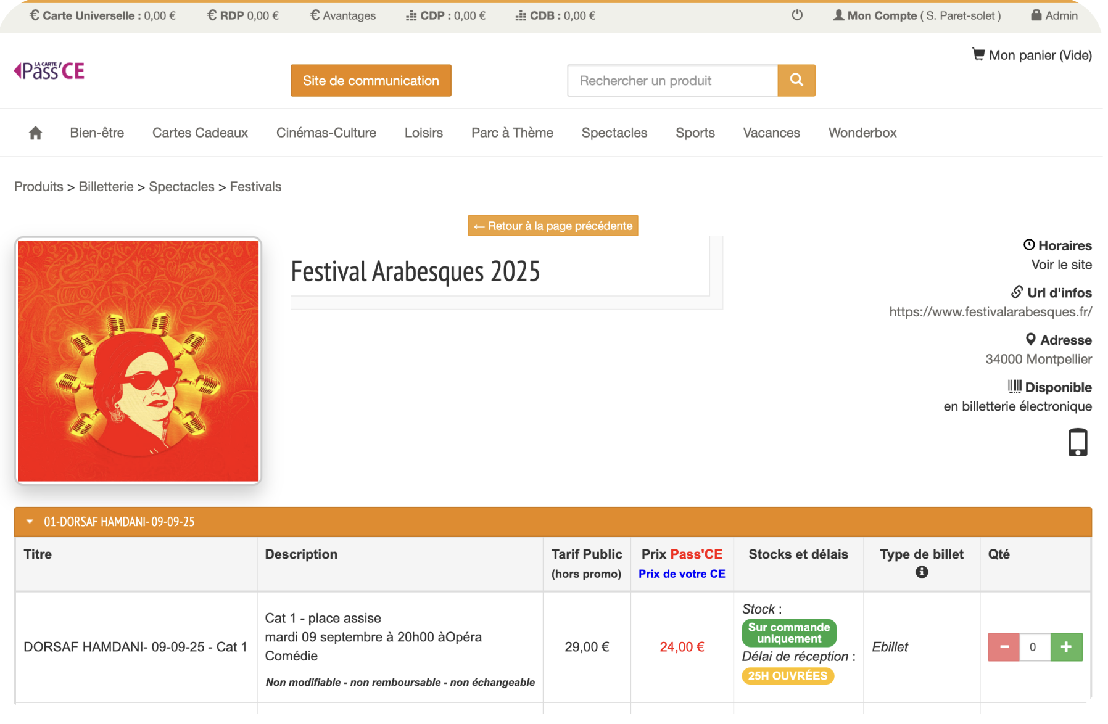The height and width of the screenshot is (724, 1108).
Task: Click the Voir le site text
Action: point(1062,265)
